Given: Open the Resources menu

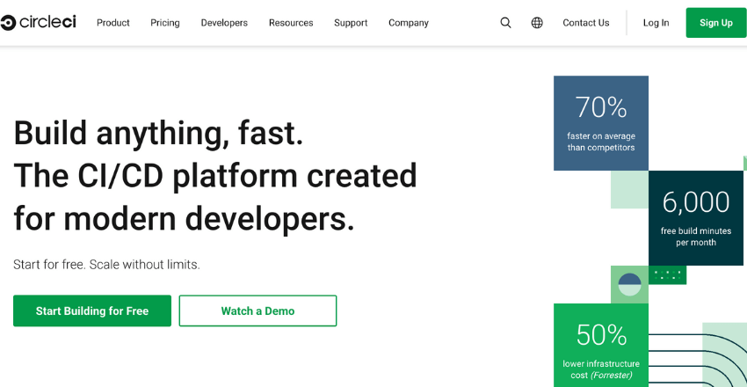Looking at the screenshot, I should [291, 23].
